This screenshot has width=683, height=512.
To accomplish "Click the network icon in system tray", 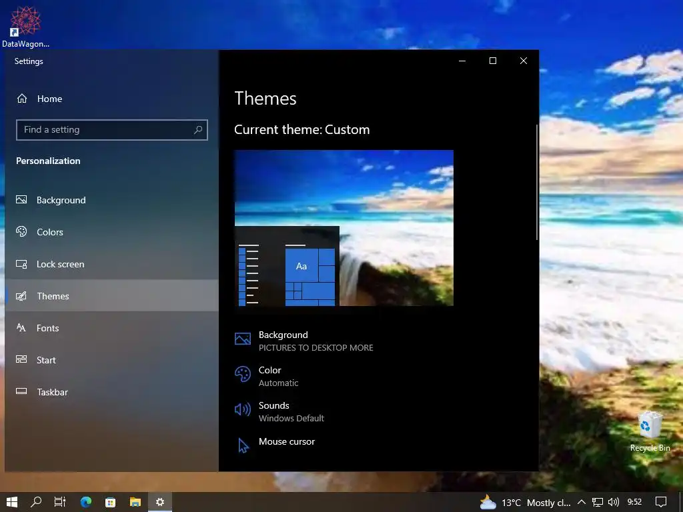I will click(598, 503).
